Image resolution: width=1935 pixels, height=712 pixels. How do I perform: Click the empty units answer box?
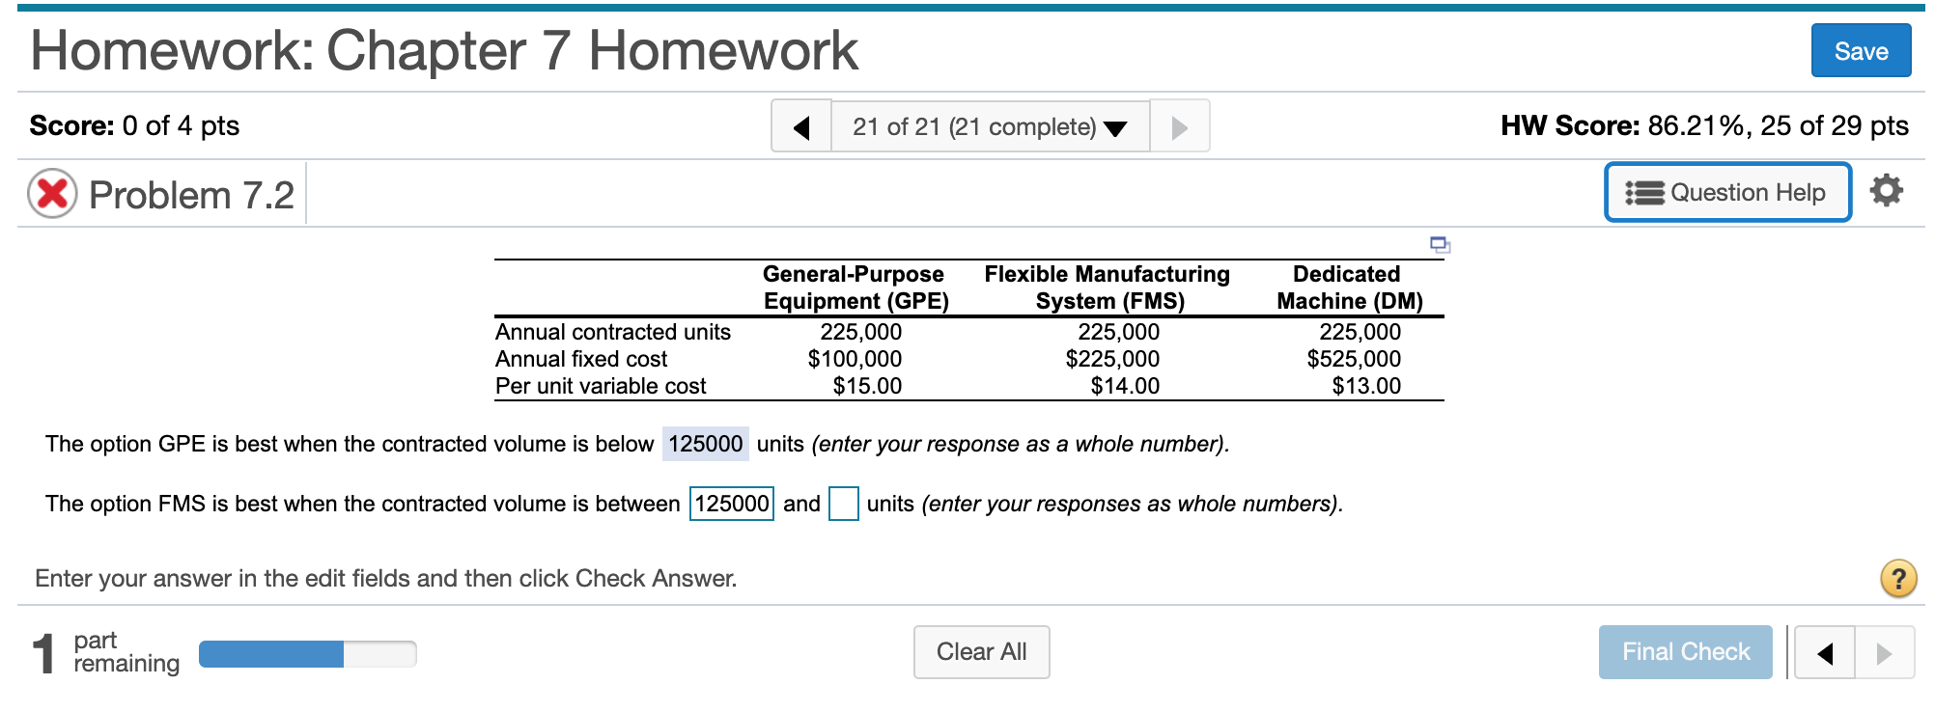point(843,503)
